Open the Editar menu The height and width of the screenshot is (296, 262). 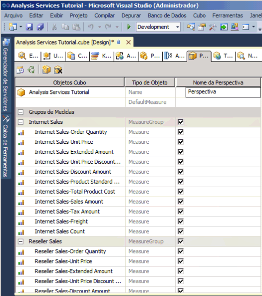36,15
